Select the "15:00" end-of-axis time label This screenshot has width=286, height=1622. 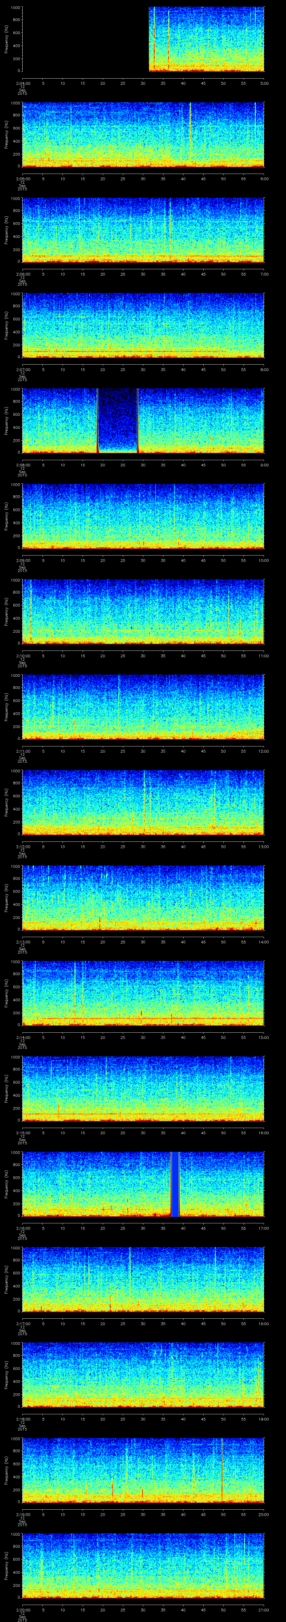(263, 1037)
